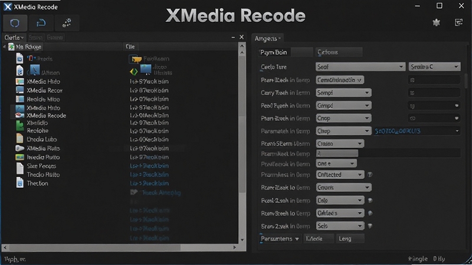This screenshot has height=265, width=472.
Task: Click the file list vertical scrollbar thumb
Action: coord(242,123)
